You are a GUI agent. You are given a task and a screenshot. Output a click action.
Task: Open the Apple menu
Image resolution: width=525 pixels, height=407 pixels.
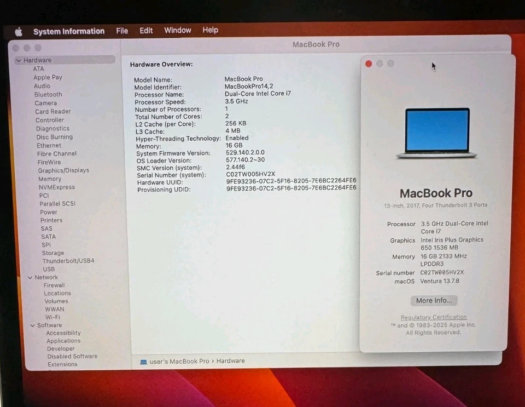click(19, 32)
